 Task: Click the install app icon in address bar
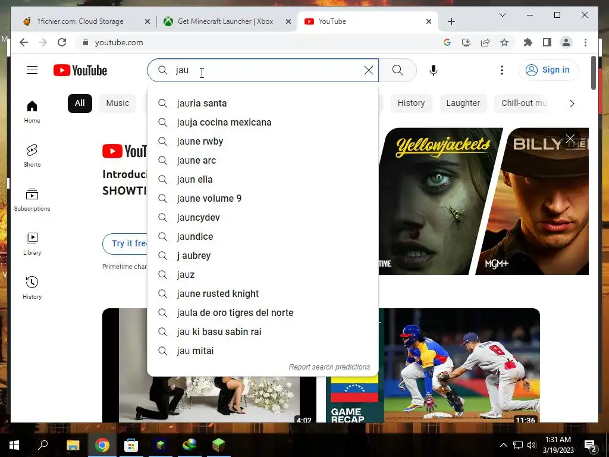click(x=466, y=42)
